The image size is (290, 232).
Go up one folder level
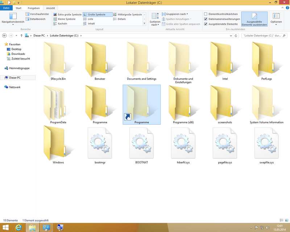point(21,36)
